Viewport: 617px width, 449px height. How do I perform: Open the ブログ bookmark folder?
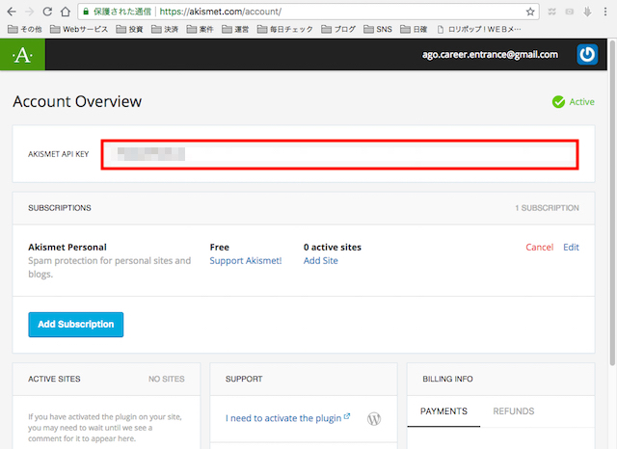tap(338, 30)
